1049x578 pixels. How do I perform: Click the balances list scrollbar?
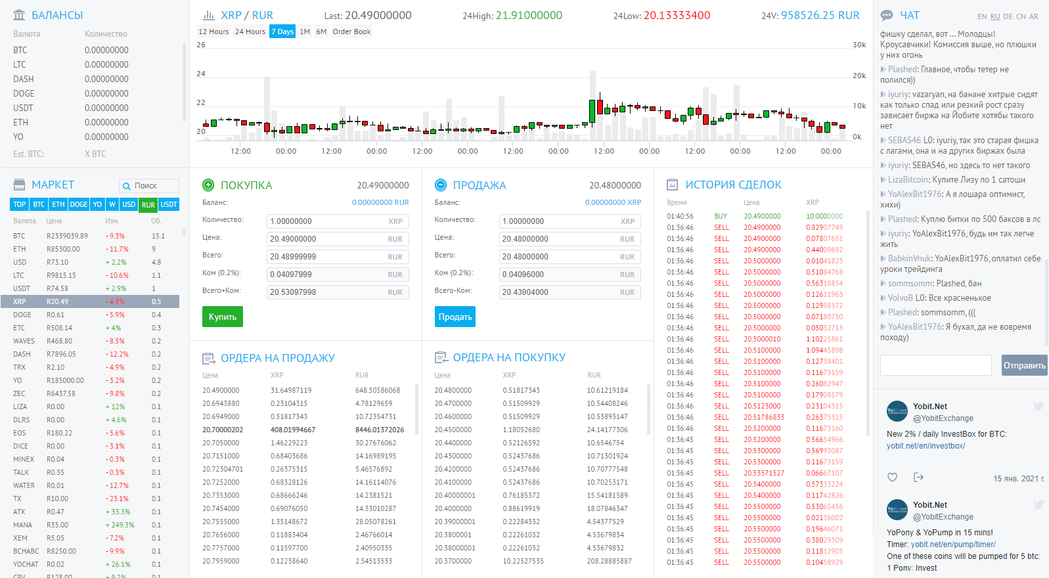[x=185, y=82]
